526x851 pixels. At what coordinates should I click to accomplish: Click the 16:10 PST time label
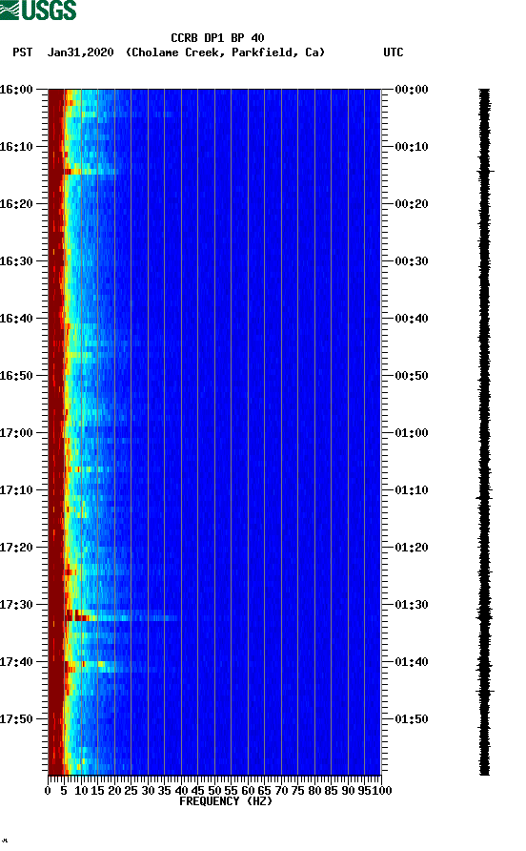16,147
